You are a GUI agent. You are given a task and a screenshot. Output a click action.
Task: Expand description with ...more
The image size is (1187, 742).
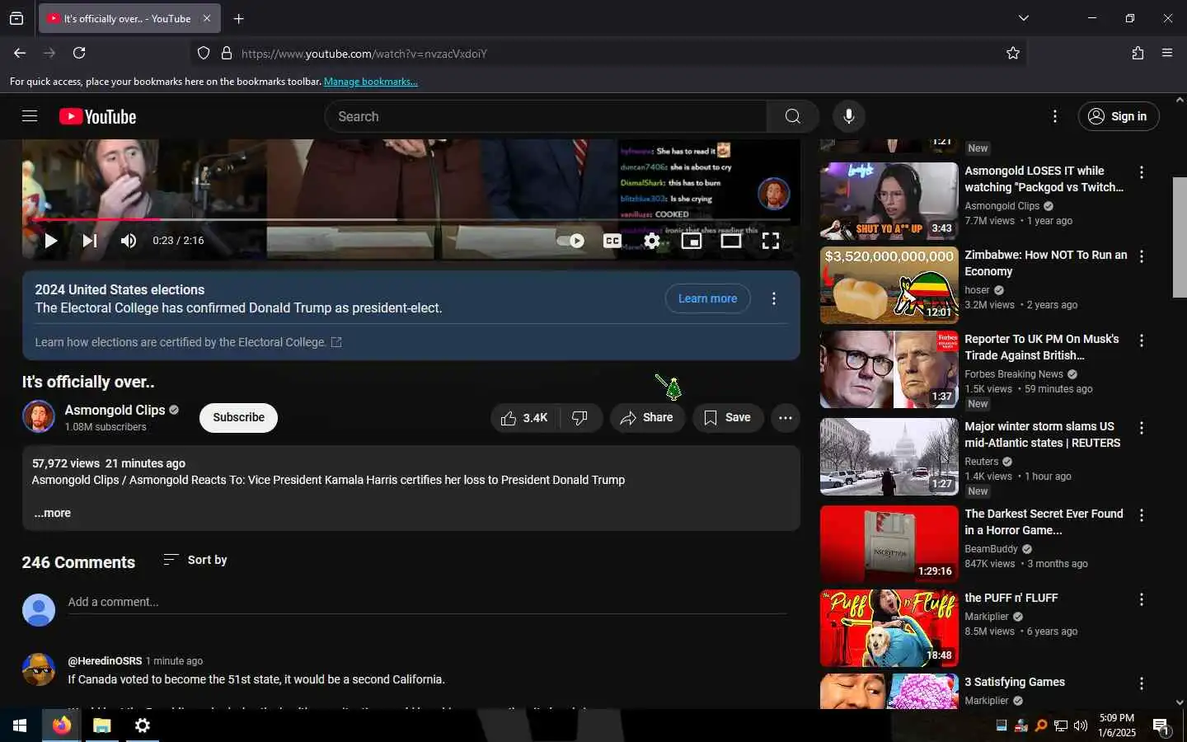52,513
